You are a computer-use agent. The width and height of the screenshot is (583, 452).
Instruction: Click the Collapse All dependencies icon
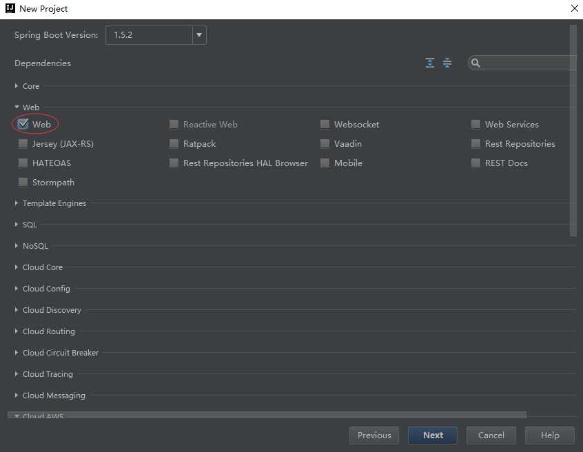(x=447, y=63)
